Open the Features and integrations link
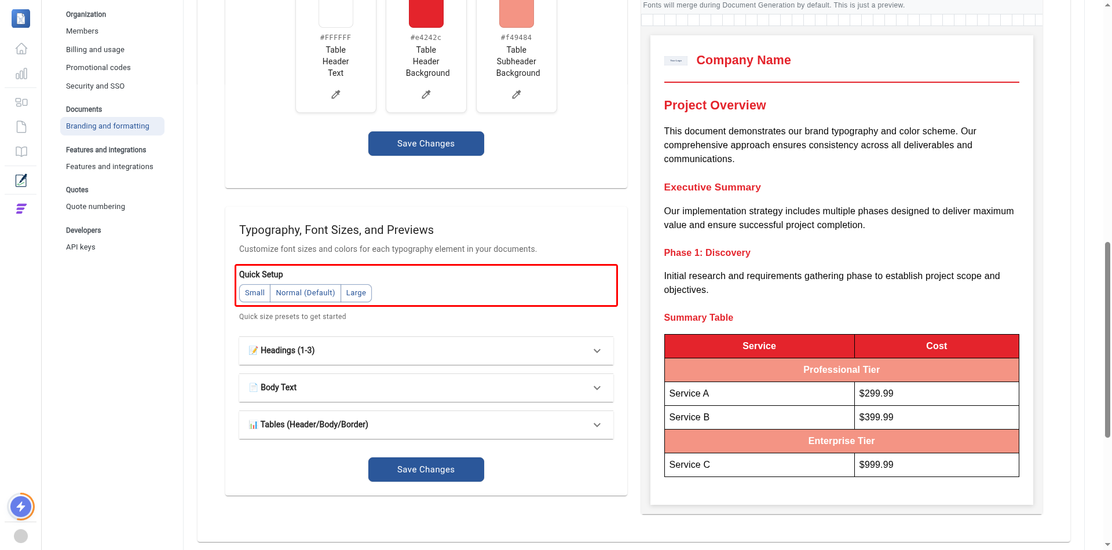Image resolution: width=1112 pixels, height=550 pixels. click(109, 167)
